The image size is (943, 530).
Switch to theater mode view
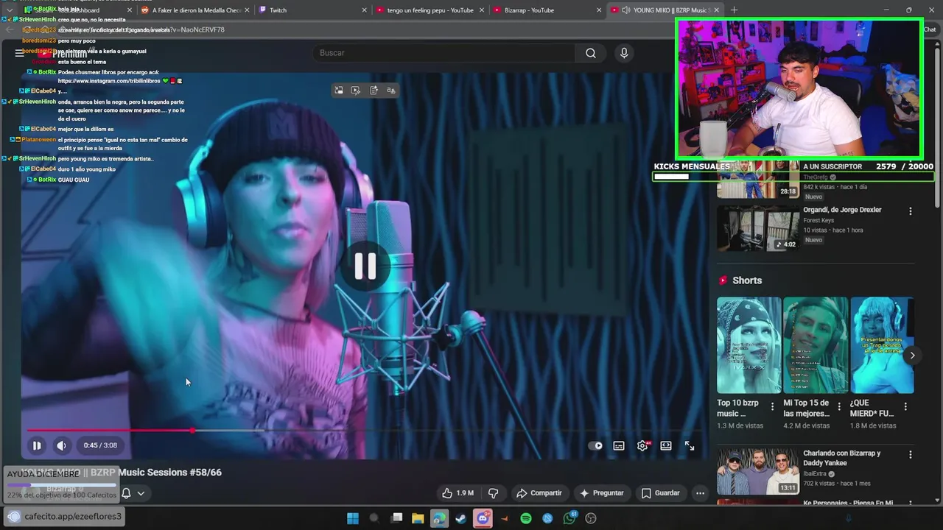666,445
